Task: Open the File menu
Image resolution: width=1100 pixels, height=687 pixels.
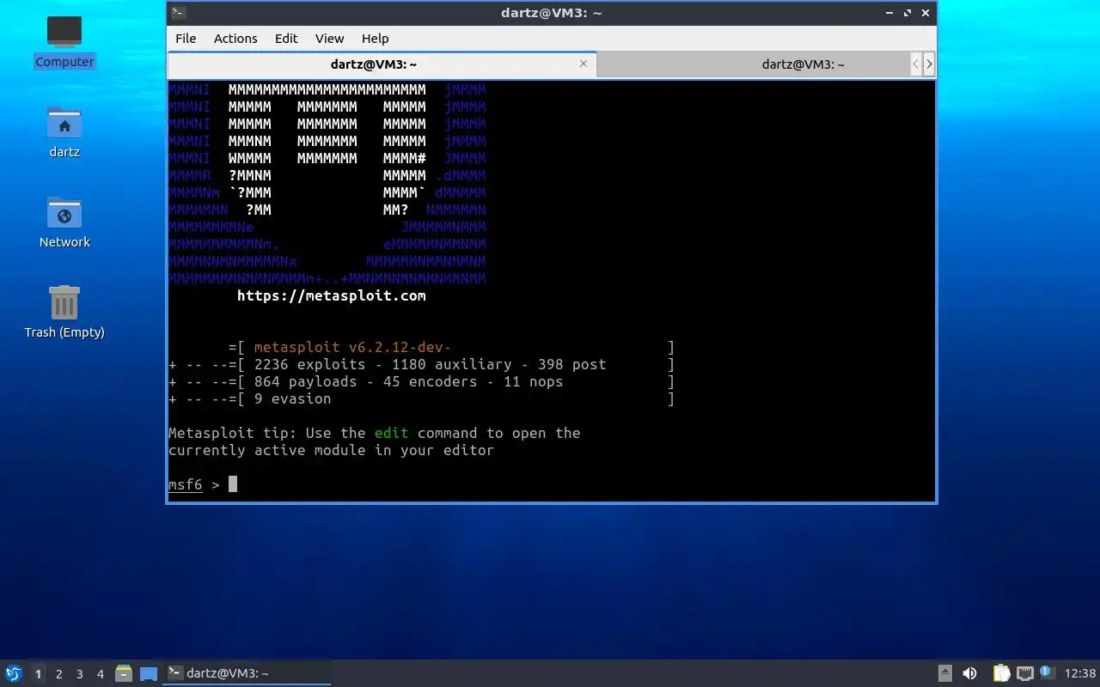Action: pos(186,39)
